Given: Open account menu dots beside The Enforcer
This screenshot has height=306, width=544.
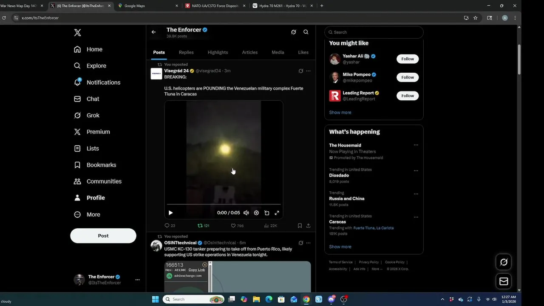Looking at the screenshot, I should (137, 280).
